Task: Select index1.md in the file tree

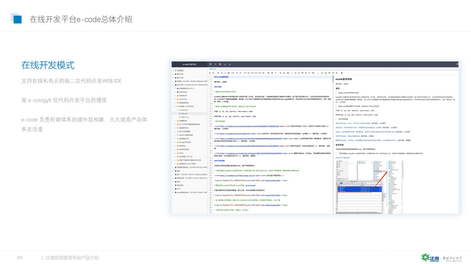Action: point(185,117)
